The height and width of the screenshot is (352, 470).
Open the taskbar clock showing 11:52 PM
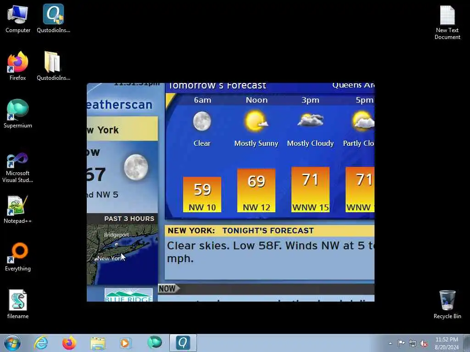point(447,343)
